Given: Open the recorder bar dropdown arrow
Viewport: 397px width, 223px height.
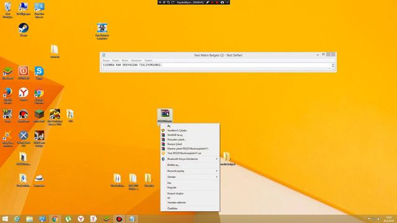Looking at the screenshot, I should (160, 2).
